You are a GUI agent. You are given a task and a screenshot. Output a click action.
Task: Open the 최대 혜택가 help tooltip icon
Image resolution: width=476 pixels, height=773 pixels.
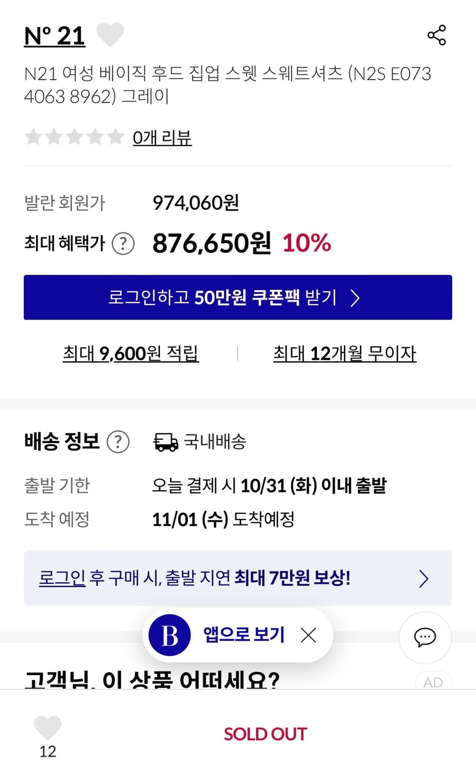(x=123, y=243)
